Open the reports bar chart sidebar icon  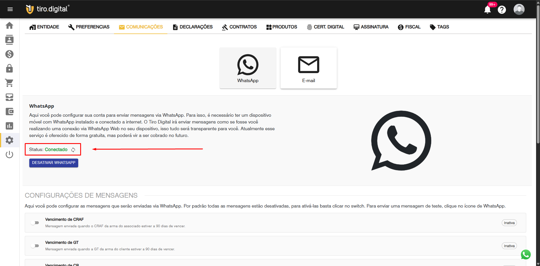[10, 126]
